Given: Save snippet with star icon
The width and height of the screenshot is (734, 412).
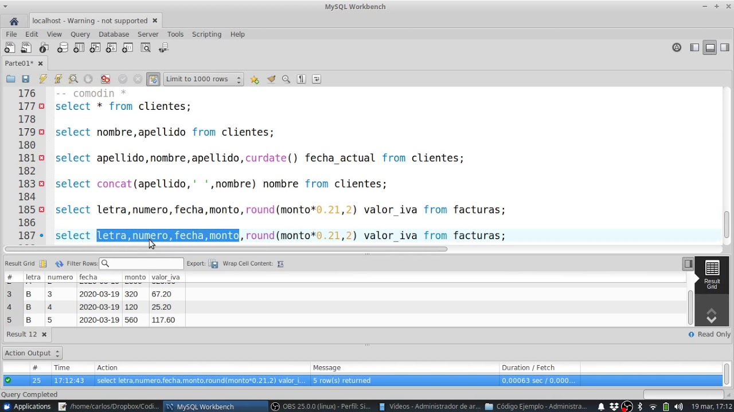Looking at the screenshot, I should [255, 80].
